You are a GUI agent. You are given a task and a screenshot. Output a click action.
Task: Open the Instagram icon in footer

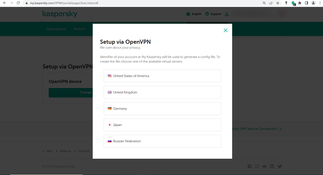coord(257,166)
